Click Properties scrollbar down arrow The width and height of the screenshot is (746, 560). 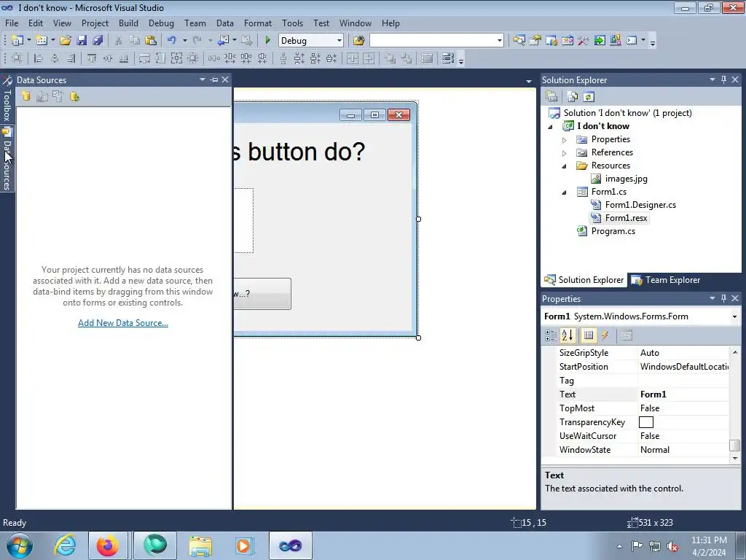735,458
